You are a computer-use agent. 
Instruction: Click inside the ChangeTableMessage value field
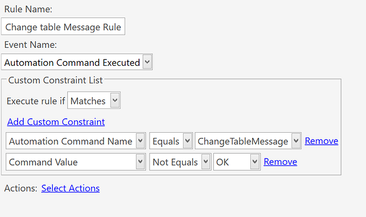pyautogui.click(x=242, y=141)
